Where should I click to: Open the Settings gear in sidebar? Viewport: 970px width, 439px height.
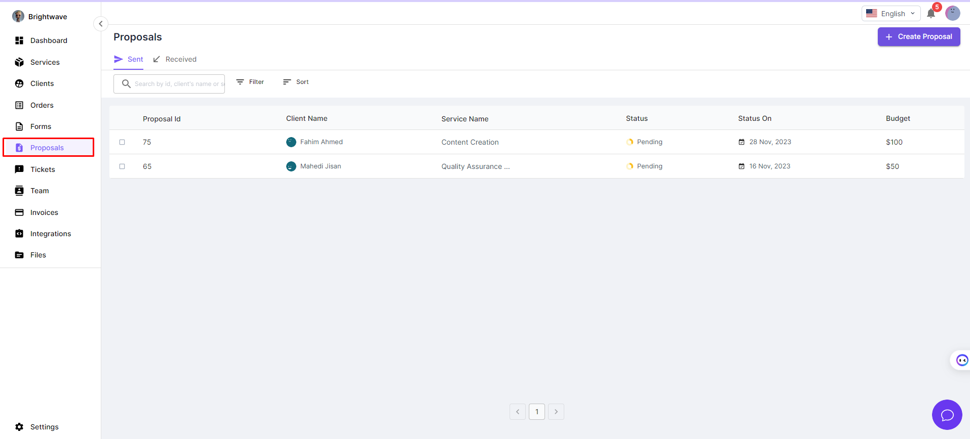pyautogui.click(x=19, y=427)
